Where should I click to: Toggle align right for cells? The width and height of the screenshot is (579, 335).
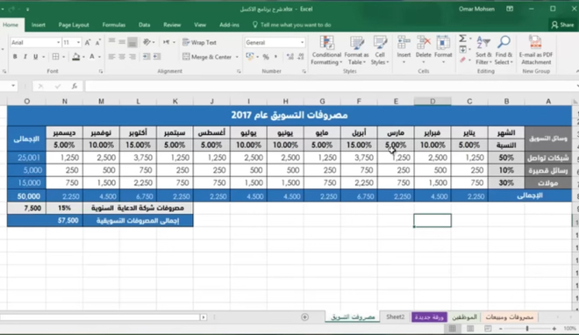[x=132, y=57]
